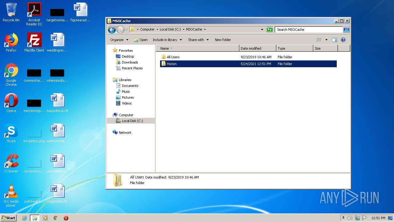Click the Change your view icon
394x222 pixels.
(319, 40)
